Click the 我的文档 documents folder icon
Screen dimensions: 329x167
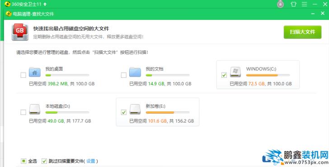(135, 72)
